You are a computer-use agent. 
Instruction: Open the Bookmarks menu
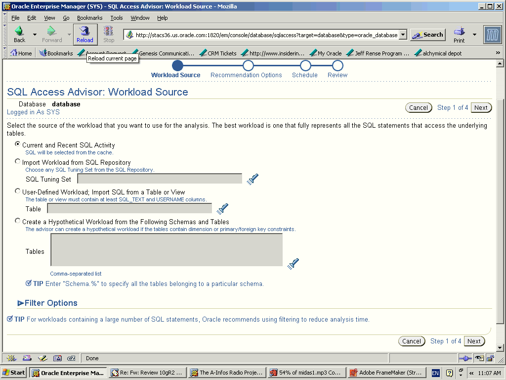coord(89,18)
